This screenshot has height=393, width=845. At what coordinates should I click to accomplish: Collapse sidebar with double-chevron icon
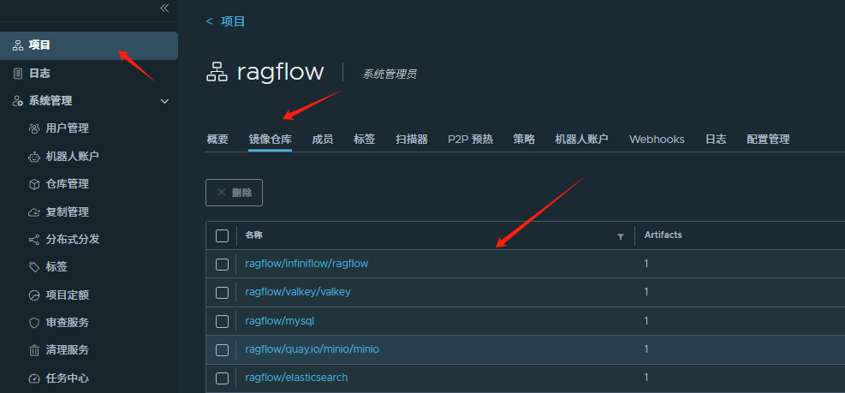[164, 8]
